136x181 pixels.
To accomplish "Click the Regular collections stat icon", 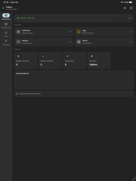I will click(x=19, y=56).
